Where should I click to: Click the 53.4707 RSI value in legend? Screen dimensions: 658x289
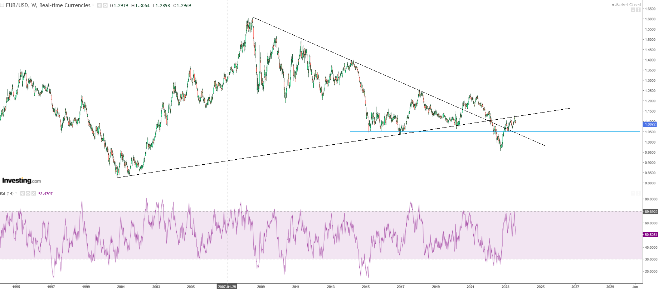click(45, 194)
